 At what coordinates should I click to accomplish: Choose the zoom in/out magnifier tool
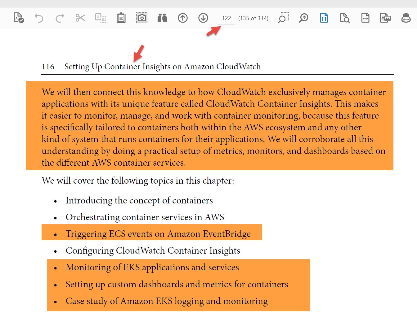[x=303, y=18]
